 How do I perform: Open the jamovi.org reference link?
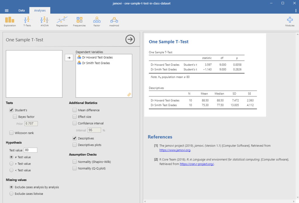(x=175, y=150)
